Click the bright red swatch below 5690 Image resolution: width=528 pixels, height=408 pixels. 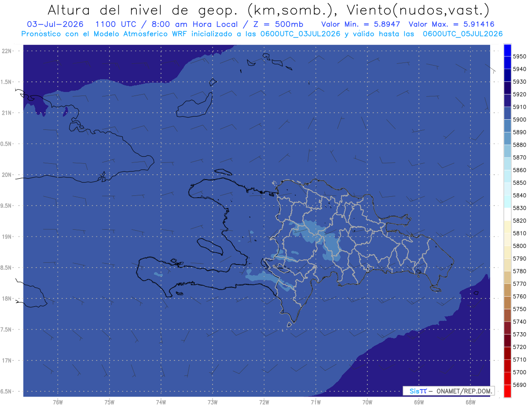tap(507, 391)
